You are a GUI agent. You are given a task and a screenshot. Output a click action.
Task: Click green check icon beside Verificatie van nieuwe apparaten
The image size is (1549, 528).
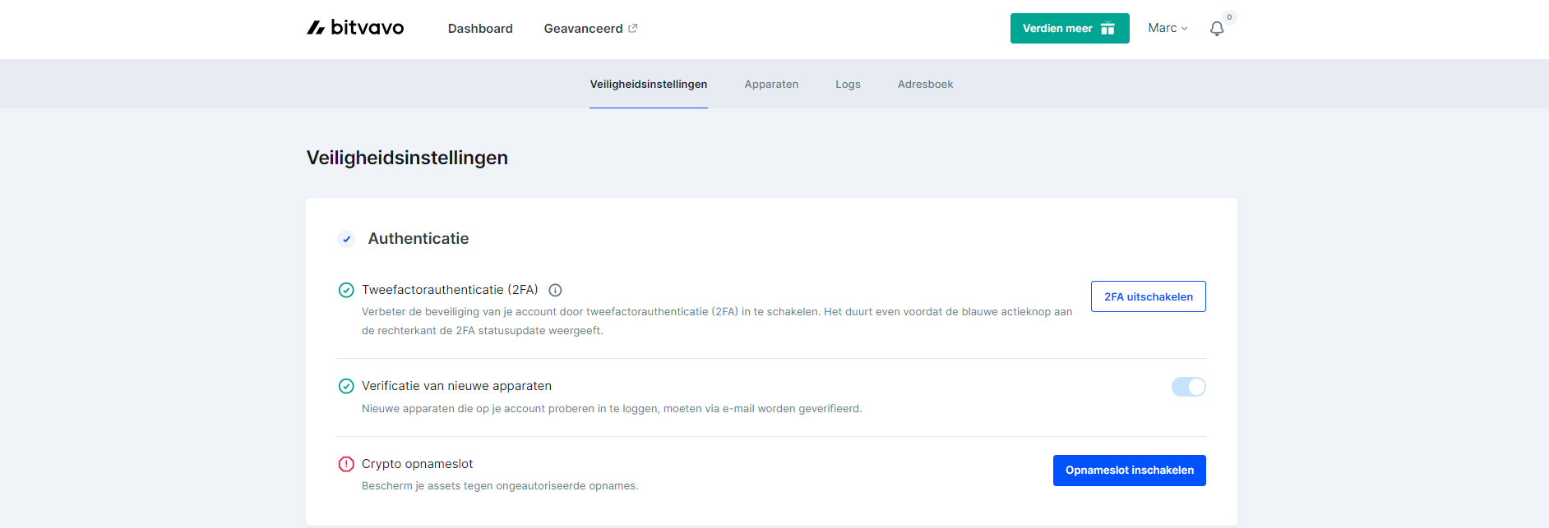[346, 386]
